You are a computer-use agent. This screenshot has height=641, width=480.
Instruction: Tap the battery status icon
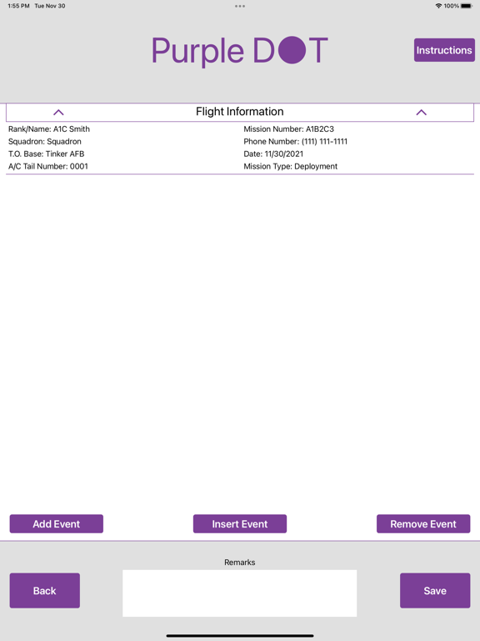click(x=466, y=6)
